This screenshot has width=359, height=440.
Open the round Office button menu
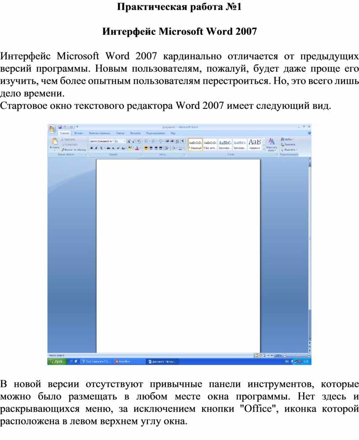52,129
